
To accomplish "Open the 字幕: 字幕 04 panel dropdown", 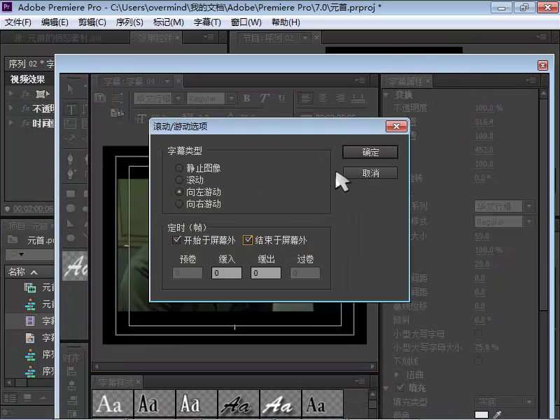I will pyautogui.click(x=167, y=81).
